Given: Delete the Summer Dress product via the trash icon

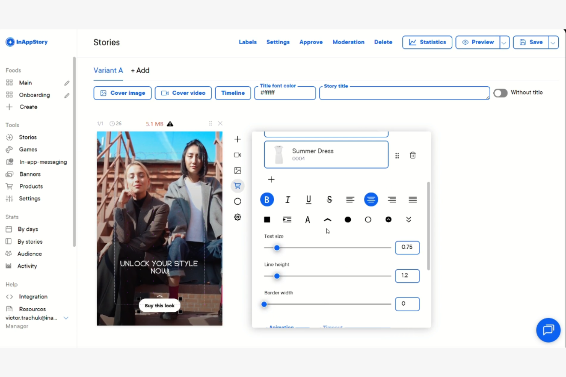Looking at the screenshot, I should point(413,155).
